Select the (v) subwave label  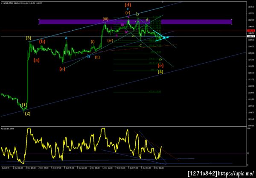click(128, 12)
